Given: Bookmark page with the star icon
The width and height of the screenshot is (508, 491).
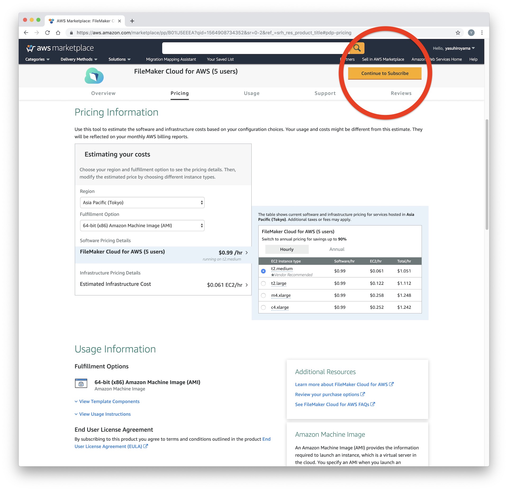Looking at the screenshot, I should tap(458, 33).
